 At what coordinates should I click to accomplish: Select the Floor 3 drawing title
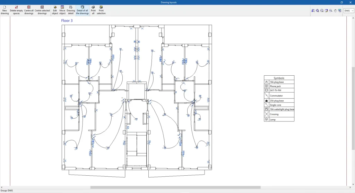coord(67,20)
